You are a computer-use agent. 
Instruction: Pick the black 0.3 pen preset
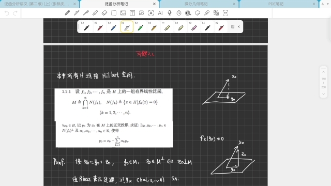(x=86, y=26)
